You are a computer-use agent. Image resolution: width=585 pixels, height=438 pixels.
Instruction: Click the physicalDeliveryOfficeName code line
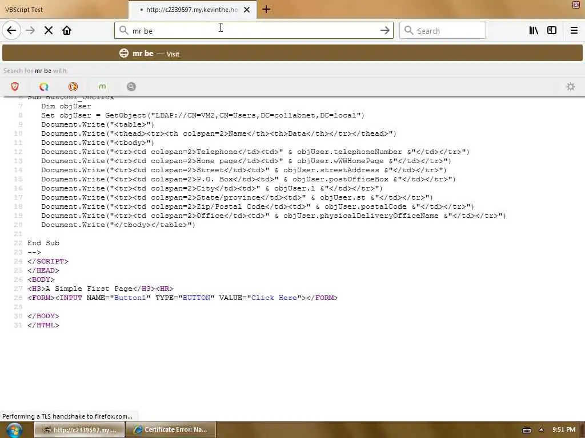[274, 216]
